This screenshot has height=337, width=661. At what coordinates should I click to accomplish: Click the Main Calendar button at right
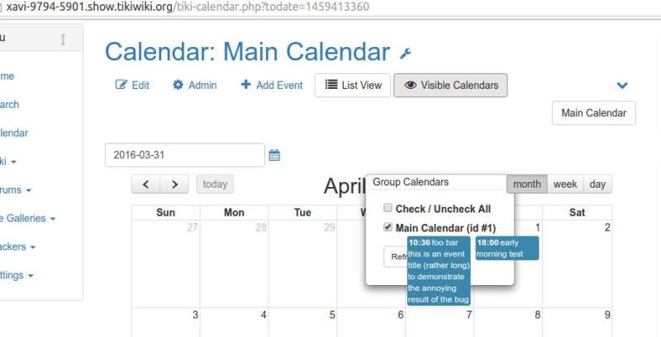click(593, 113)
